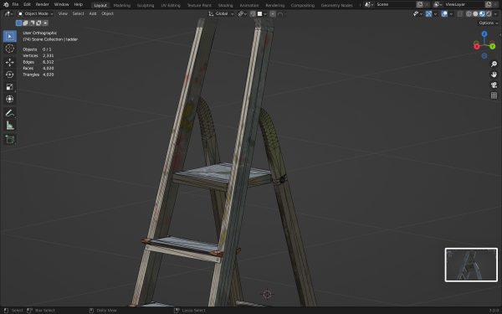Select the Scale tool
Screen dimensions: 502x314
(x=9, y=87)
